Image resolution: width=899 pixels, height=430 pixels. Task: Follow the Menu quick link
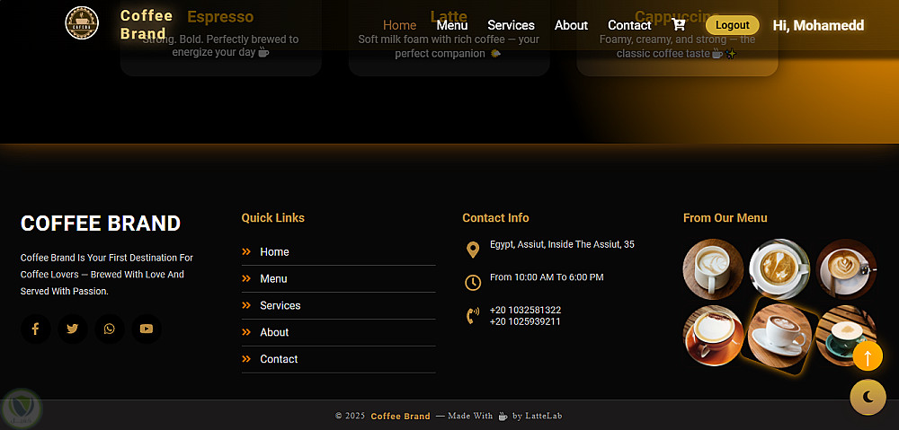coord(273,279)
